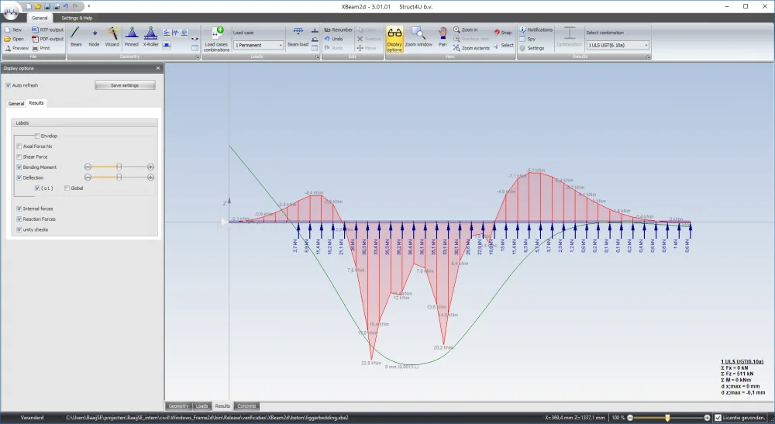The width and height of the screenshot is (775, 424).
Task: Expand the Geometry group dialog launcher
Action: (x=198, y=57)
